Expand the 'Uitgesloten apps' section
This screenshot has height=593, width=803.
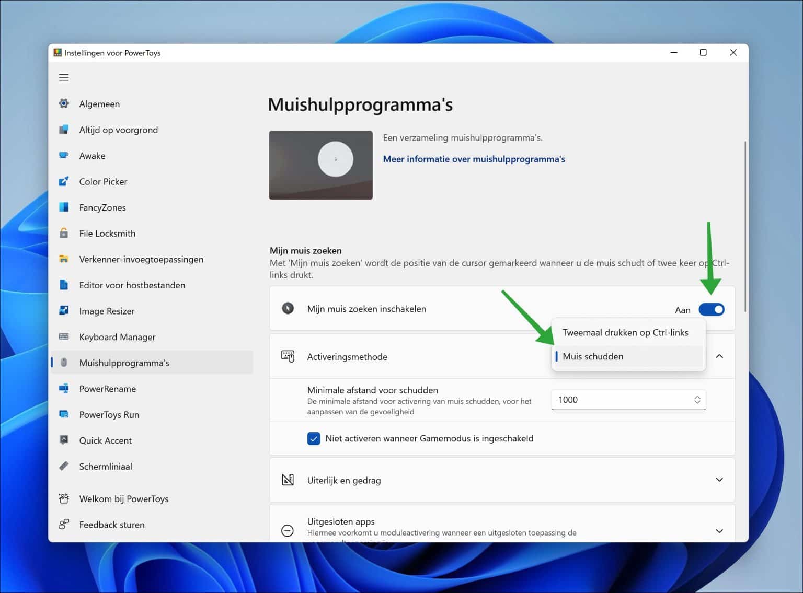point(720,530)
